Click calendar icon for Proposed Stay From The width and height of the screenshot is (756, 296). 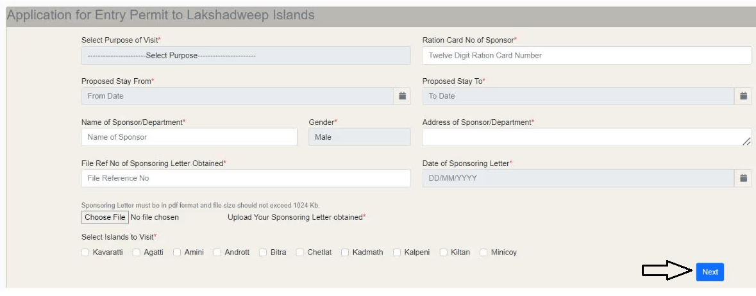[x=402, y=96]
